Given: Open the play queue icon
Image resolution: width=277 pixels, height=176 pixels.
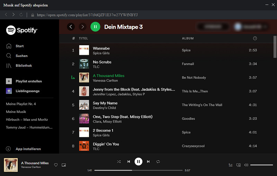Looking at the screenshot, I should [231, 165].
